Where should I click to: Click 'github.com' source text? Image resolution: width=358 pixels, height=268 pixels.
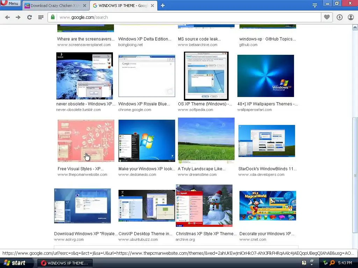tap(248, 45)
